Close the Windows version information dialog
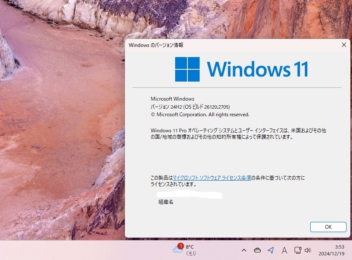 [344, 45]
